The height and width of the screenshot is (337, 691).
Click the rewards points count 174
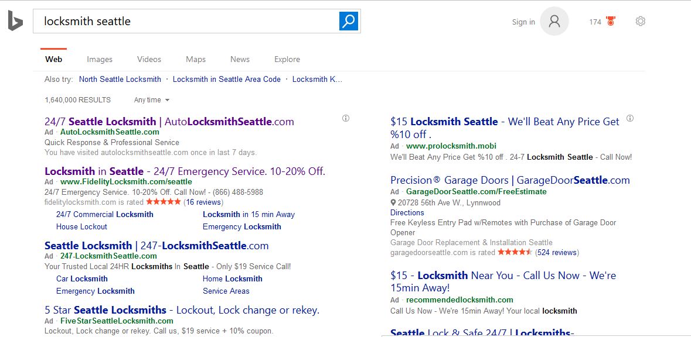[595, 22]
